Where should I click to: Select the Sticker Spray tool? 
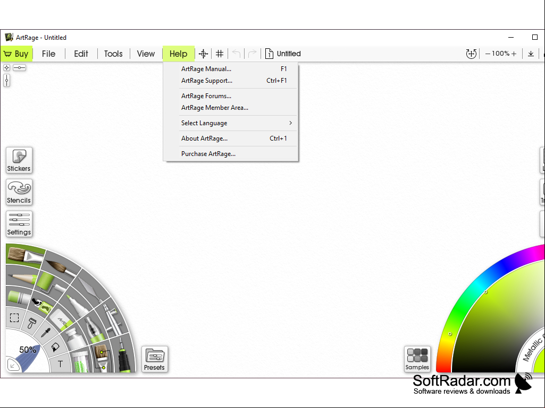[43, 305]
